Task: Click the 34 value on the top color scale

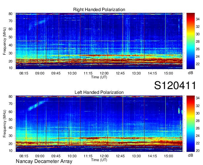Action: tap(198, 19)
